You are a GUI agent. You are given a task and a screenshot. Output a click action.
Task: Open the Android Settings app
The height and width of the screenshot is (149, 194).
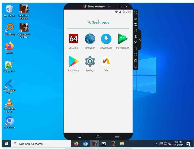pyautogui.click(x=90, y=61)
